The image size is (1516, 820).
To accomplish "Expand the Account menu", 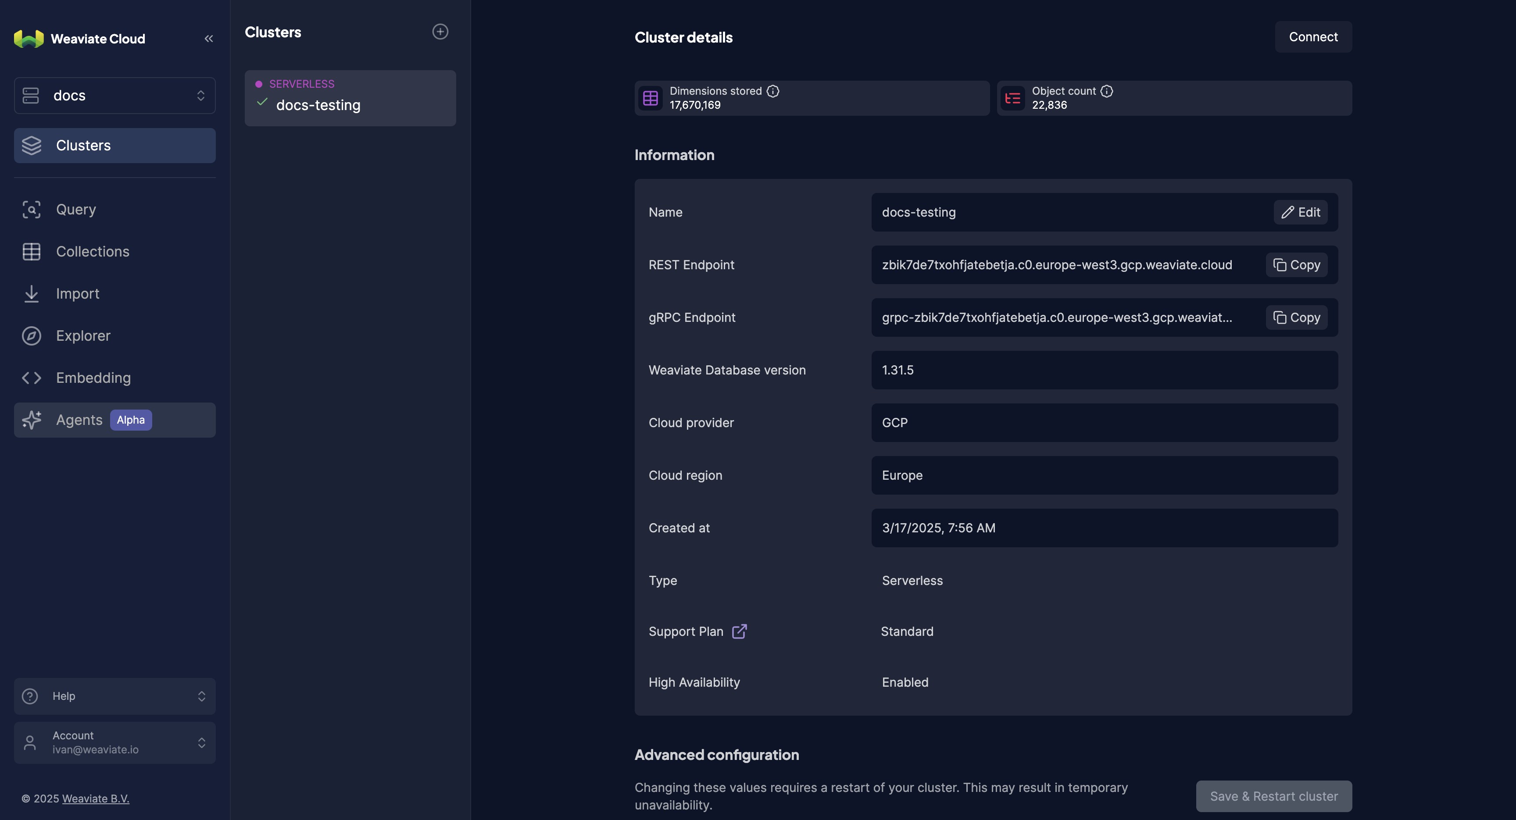I will [115, 743].
